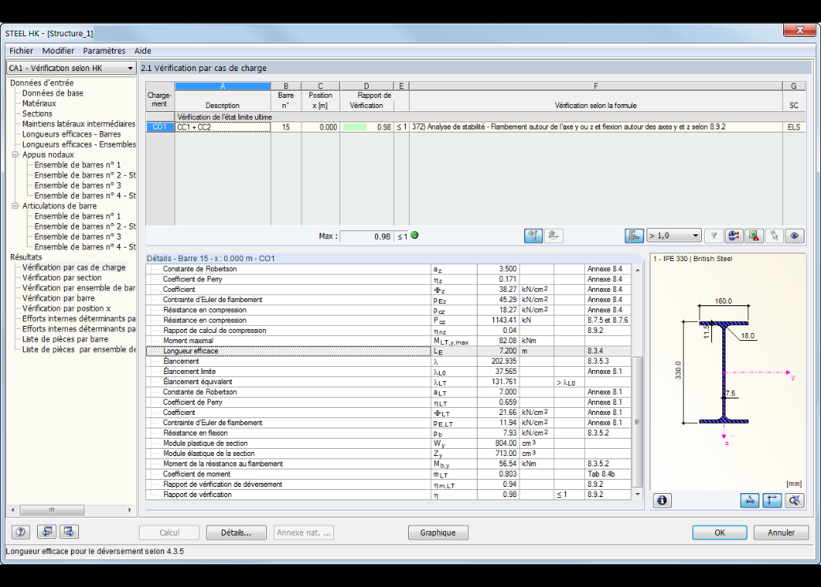Click the Annexe nat. ... button
This screenshot has width=821, height=587.
[304, 533]
